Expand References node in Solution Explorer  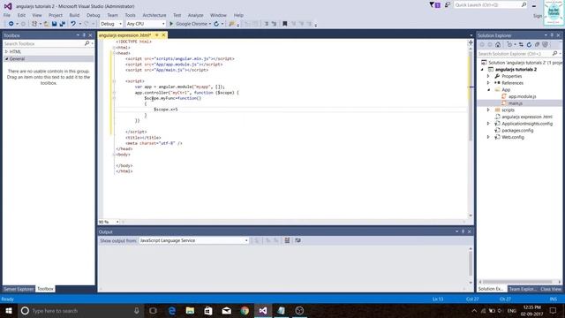click(488, 83)
